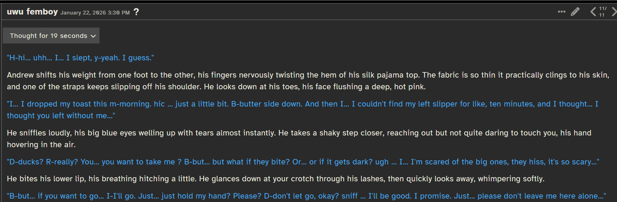This screenshot has height=202, width=617.
Task: Click the chevron arrow on the Thought dropdown
Action: [x=93, y=36]
